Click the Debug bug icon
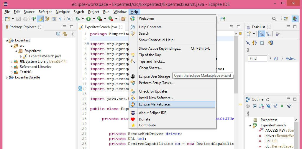 tap(78, 19)
